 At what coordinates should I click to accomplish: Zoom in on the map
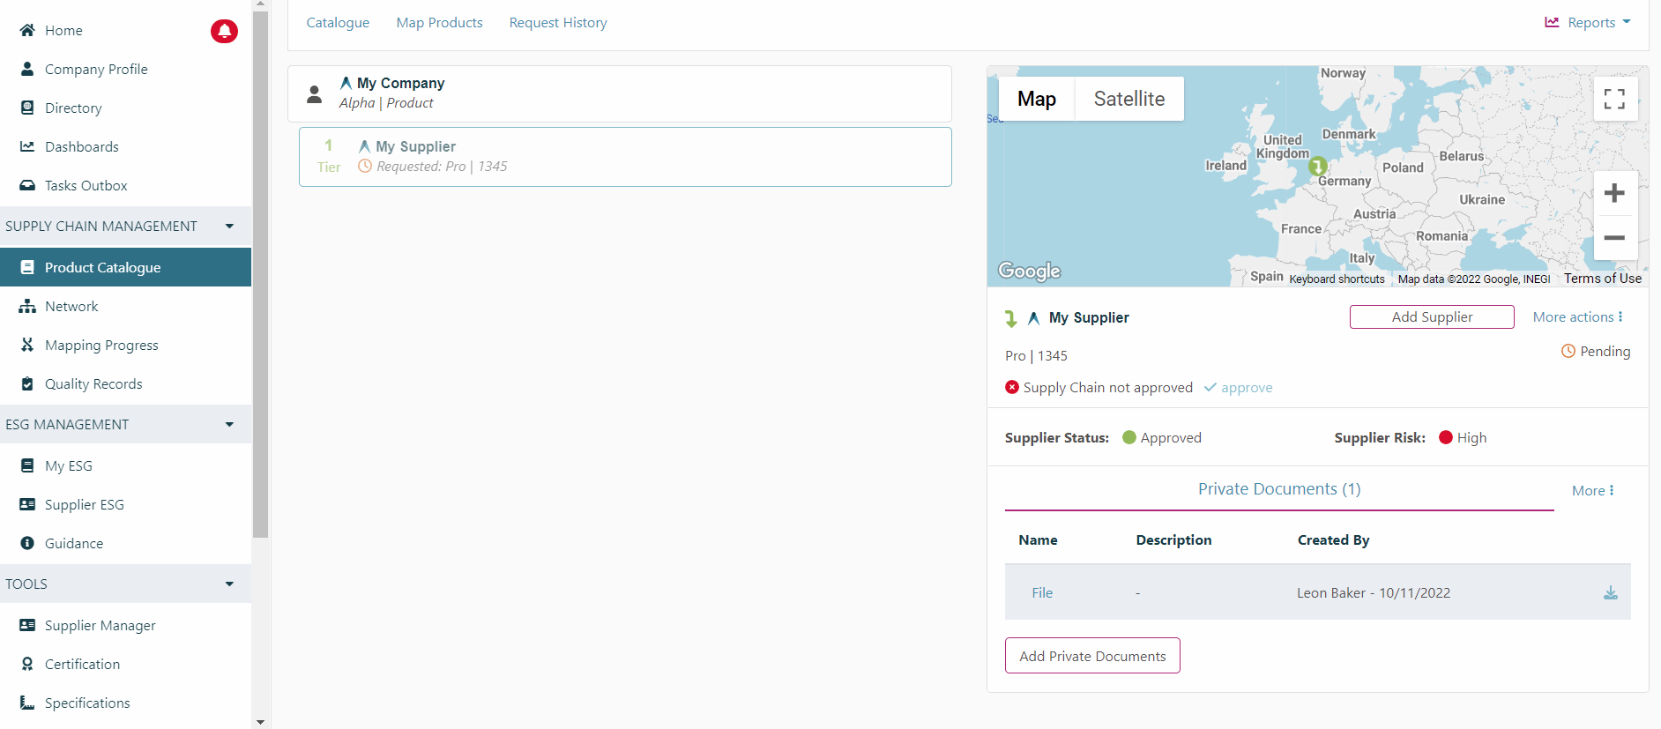[1614, 193]
